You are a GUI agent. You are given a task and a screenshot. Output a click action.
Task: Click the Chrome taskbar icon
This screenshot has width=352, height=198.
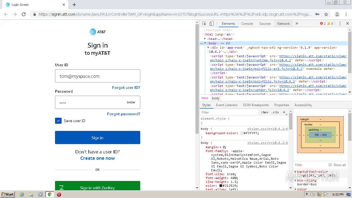tap(50, 194)
